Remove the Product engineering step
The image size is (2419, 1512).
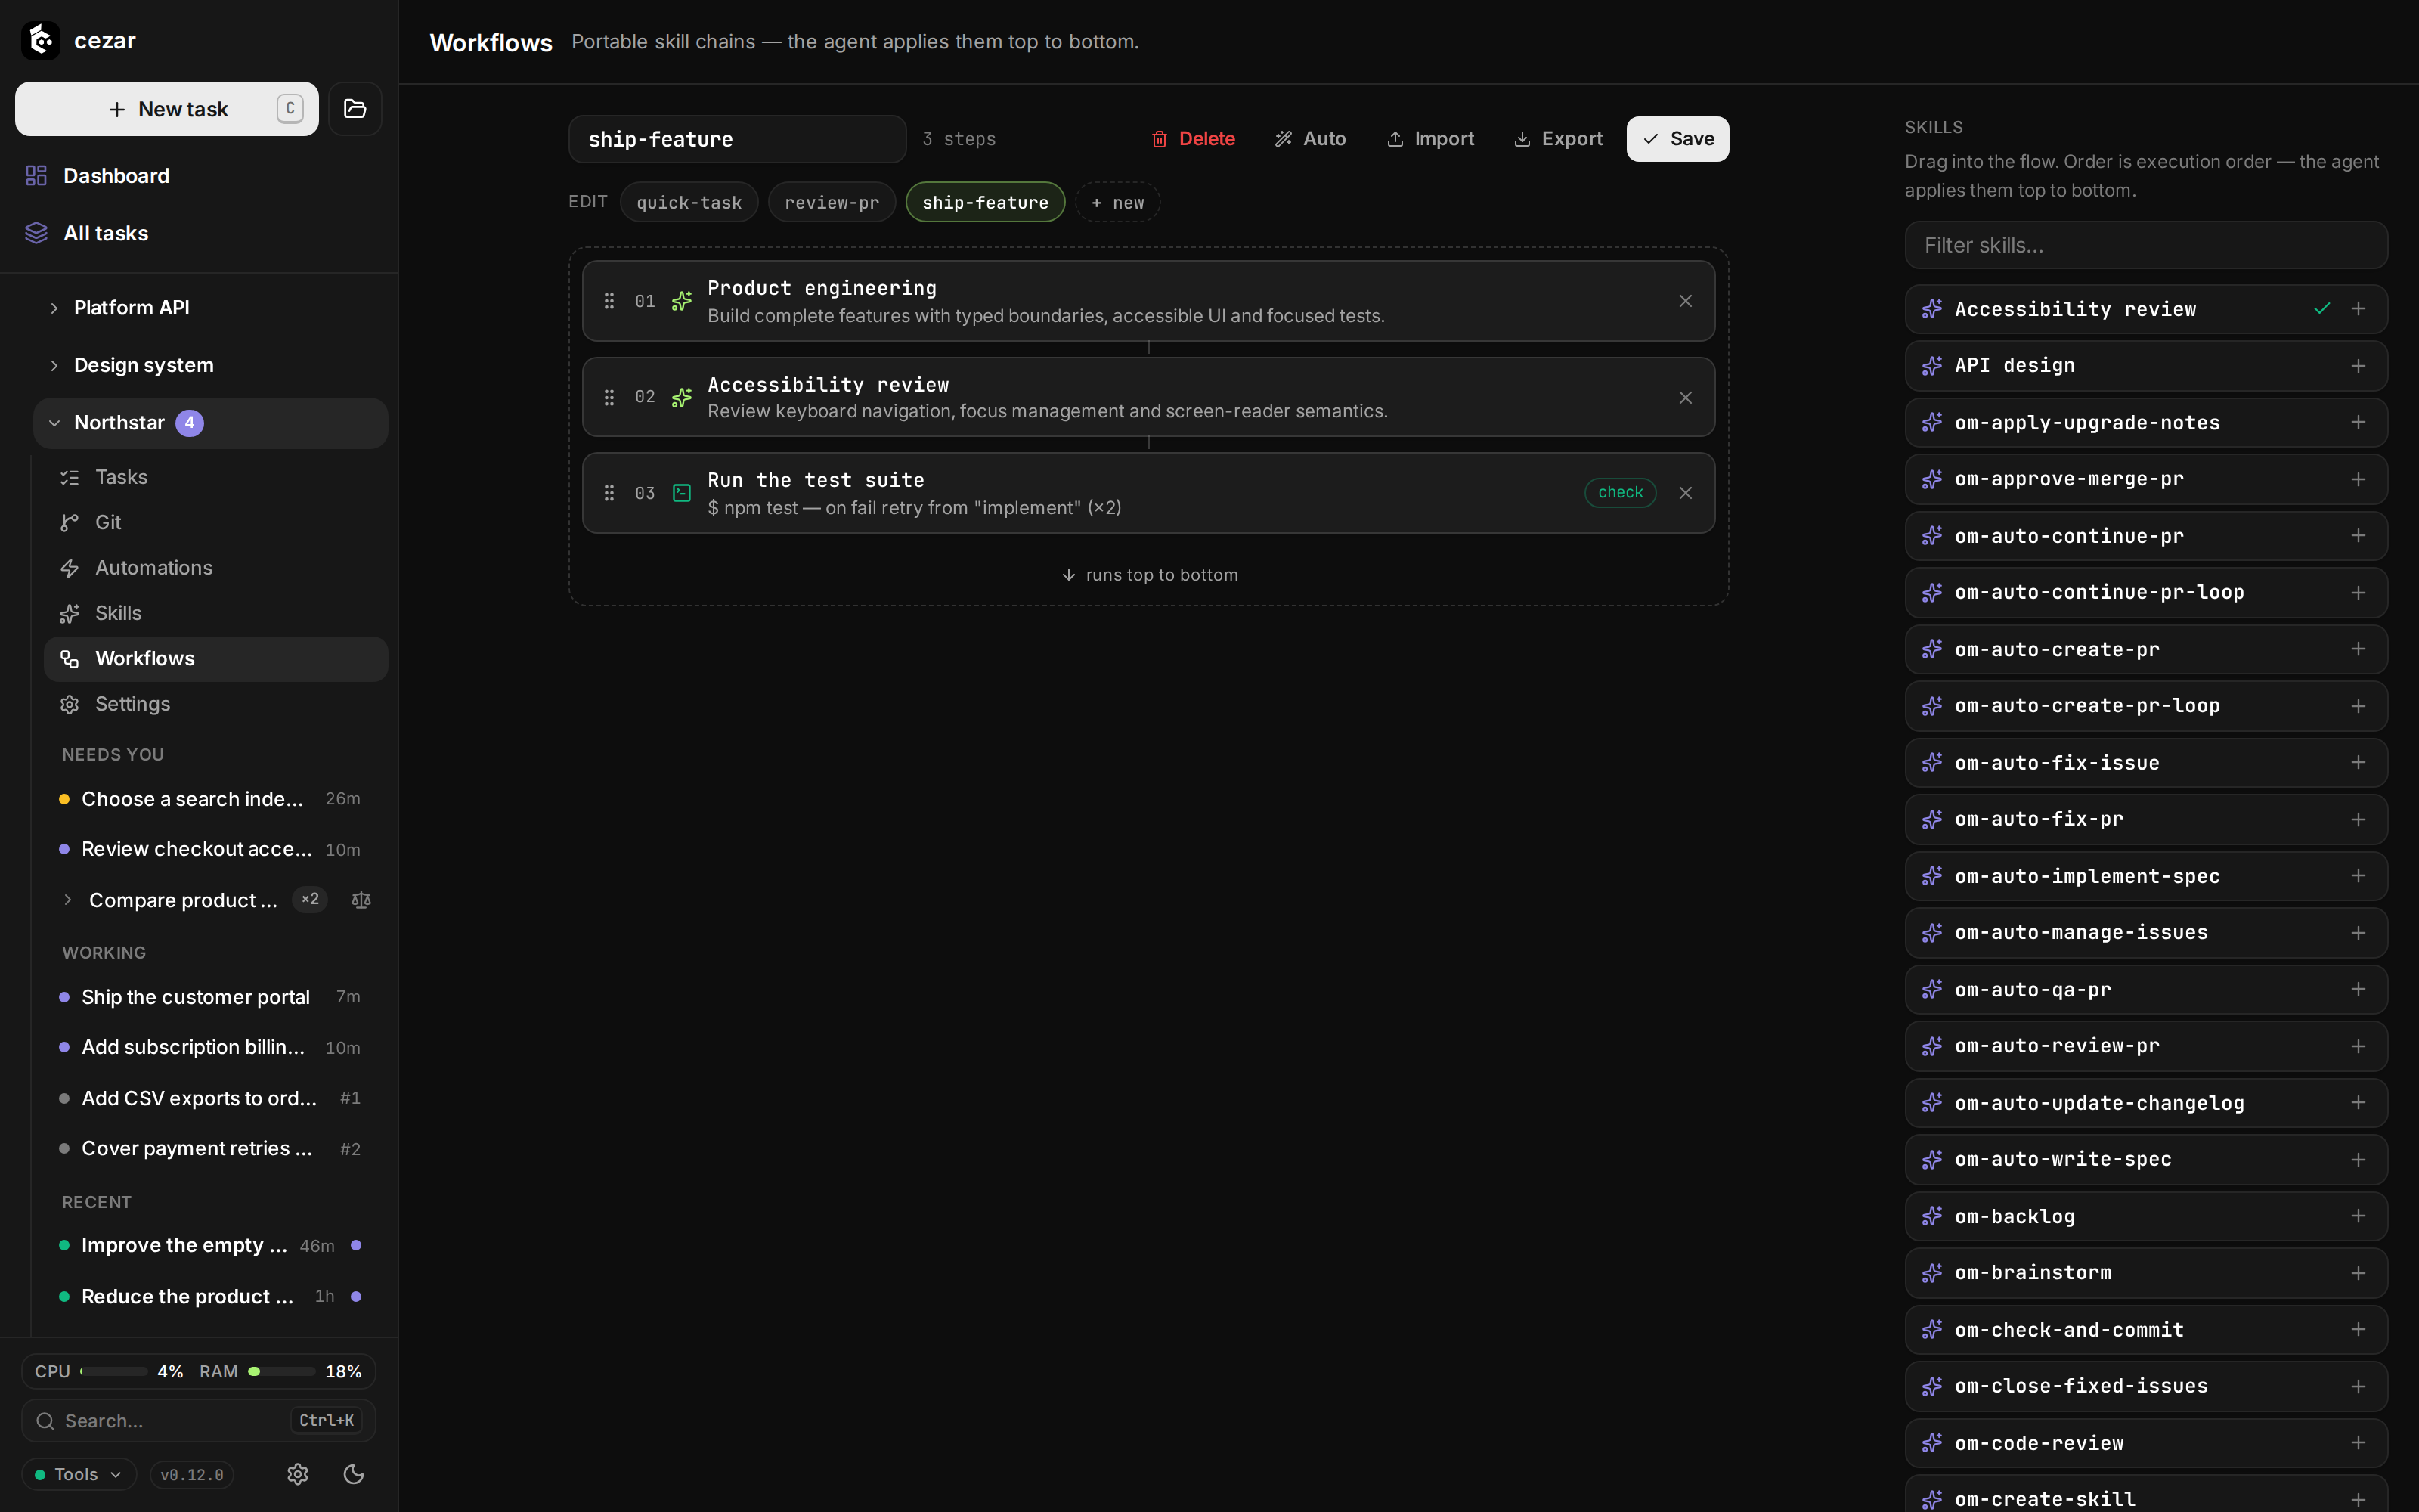(x=1685, y=301)
